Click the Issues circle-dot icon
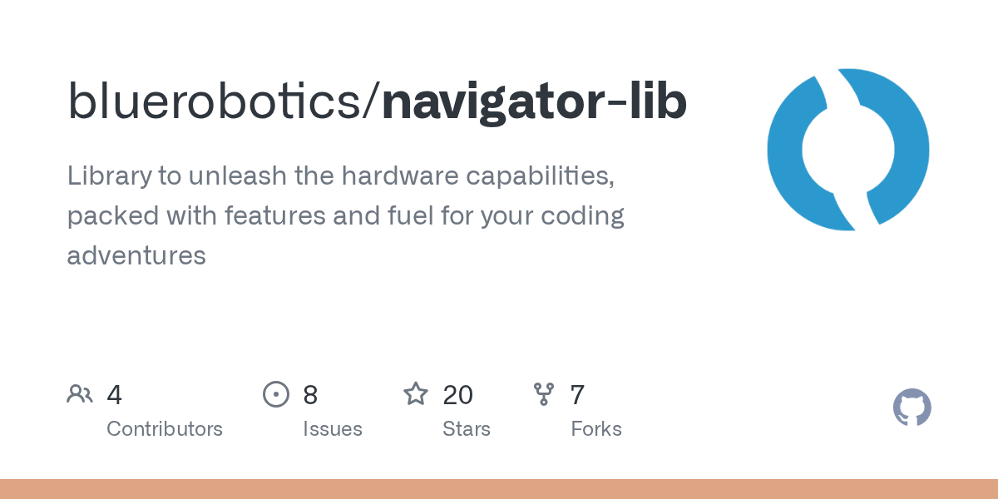This screenshot has width=998, height=499. pos(276,393)
